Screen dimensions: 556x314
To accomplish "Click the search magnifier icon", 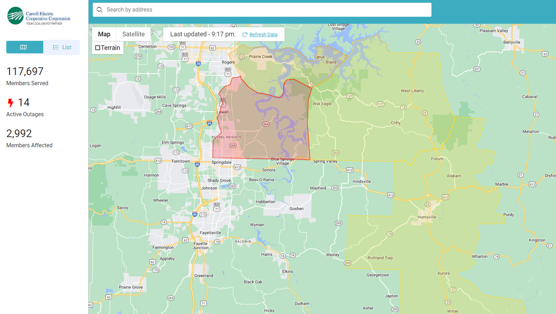I will pos(100,10).
